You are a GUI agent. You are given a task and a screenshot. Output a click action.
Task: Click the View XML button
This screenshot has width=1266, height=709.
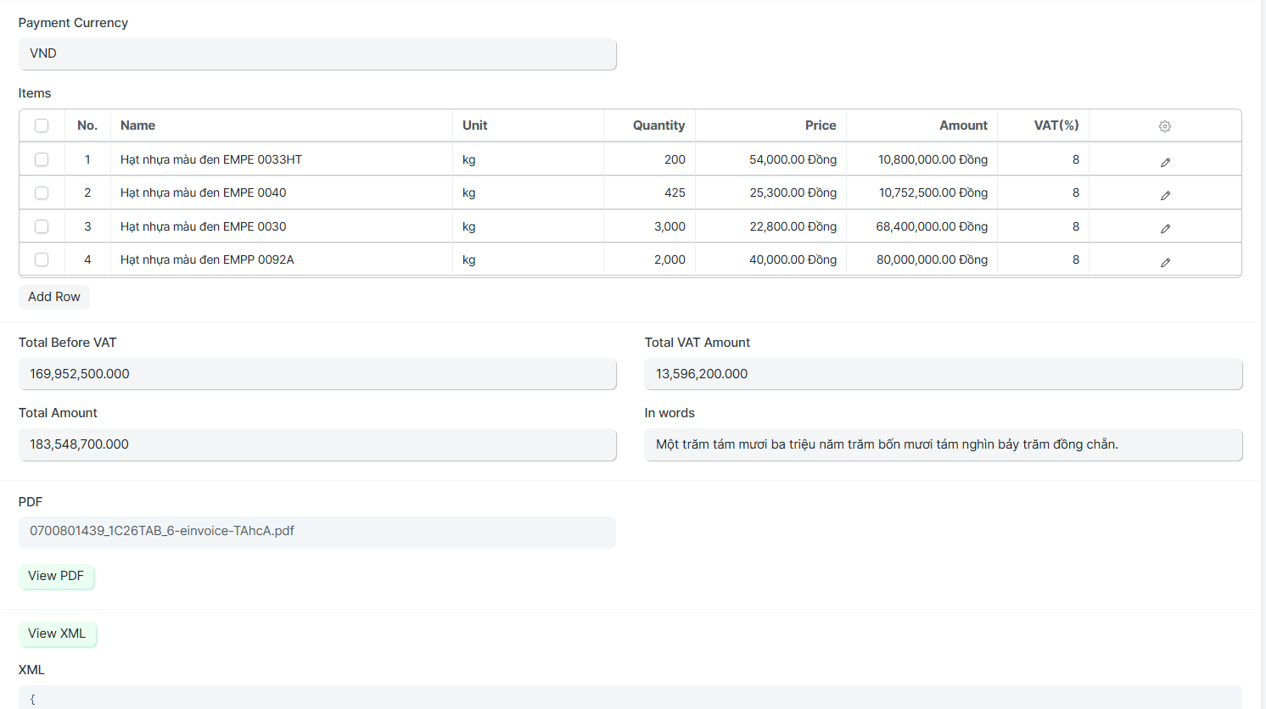(57, 634)
